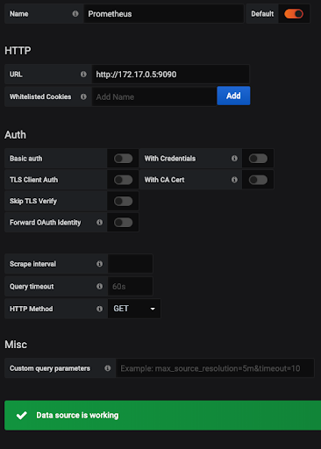Viewport: 321px width, 449px height.
Task: Turn on TLS Client Auth
Action: click(x=124, y=180)
